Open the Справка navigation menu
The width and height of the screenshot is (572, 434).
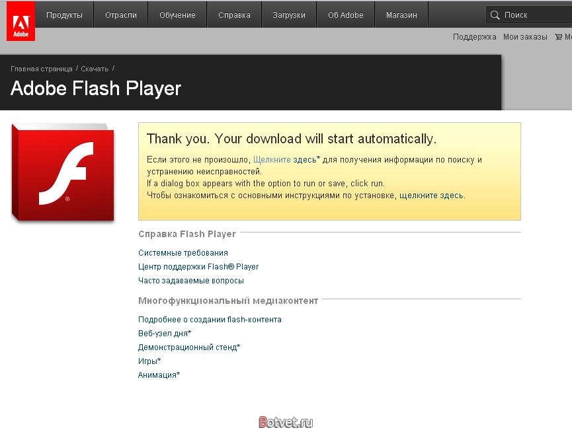(234, 15)
